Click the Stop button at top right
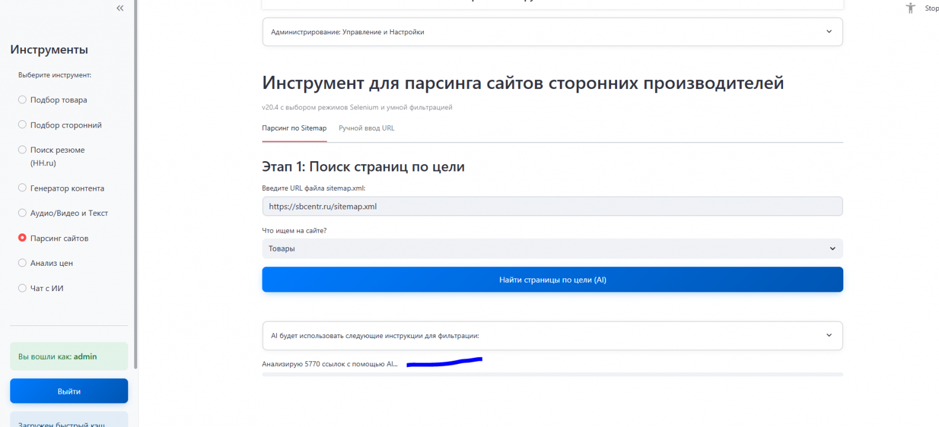The width and height of the screenshot is (939, 427). (x=932, y=8)
